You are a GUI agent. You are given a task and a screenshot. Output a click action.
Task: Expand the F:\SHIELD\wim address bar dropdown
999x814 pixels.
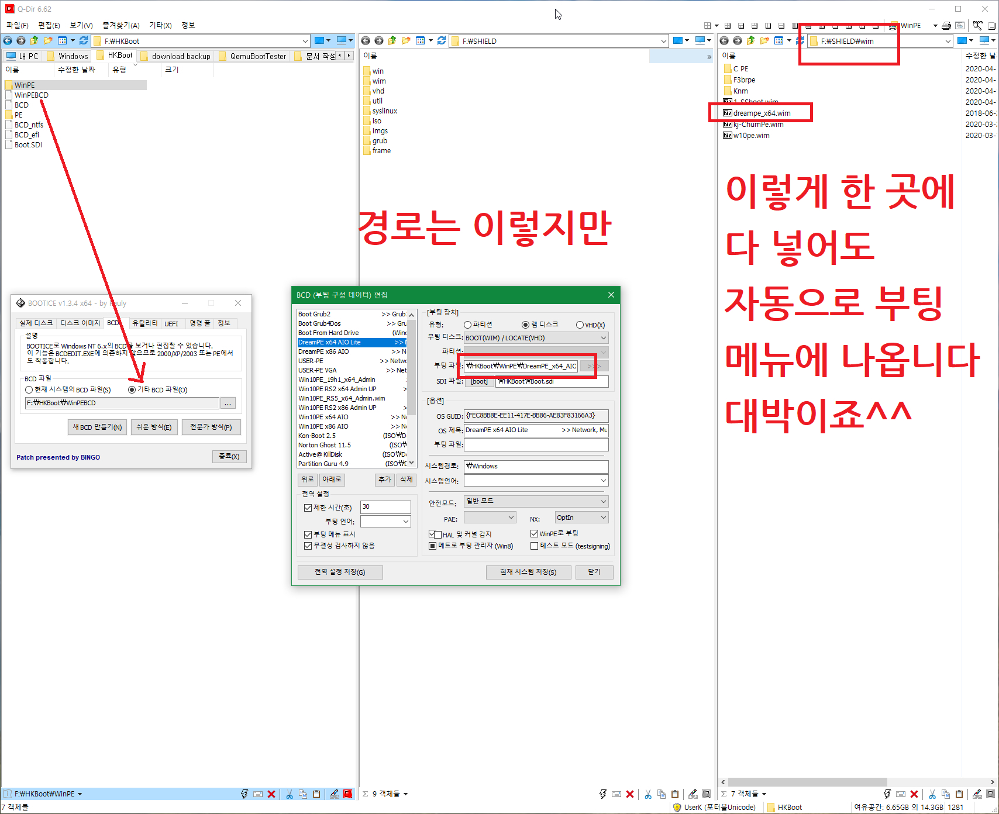pos(948,41)
